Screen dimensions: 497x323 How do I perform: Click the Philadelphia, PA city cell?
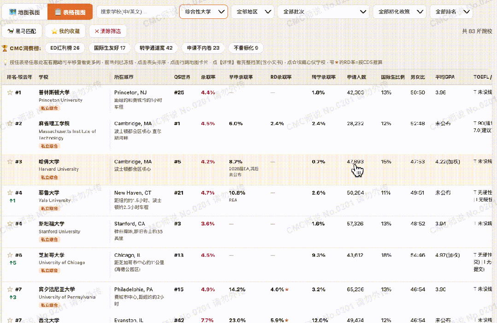tap(134, 289)
